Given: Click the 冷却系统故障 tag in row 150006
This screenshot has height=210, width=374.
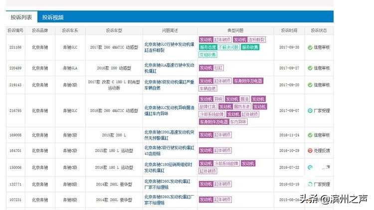Looking at the screenshot, I should (226, 164).
